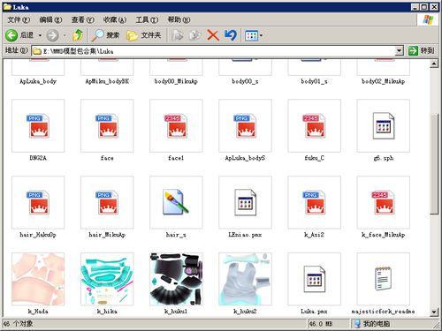
Task: Select the hair_s paintbrush file icon
Action: pos(176,202)
